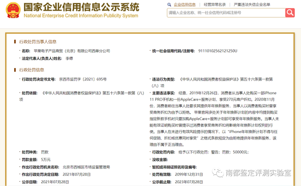
Task: Focus the enterprise name search input field
Action: tap(226, 13)
